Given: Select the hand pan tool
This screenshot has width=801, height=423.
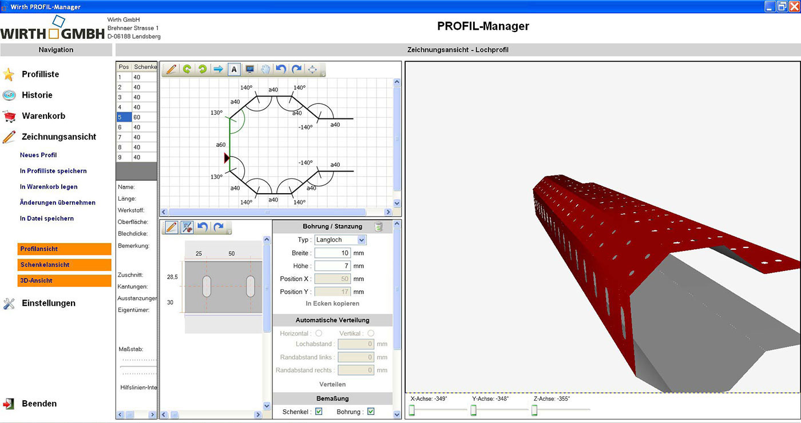Looking at the screenshot, I should [265, 69].
